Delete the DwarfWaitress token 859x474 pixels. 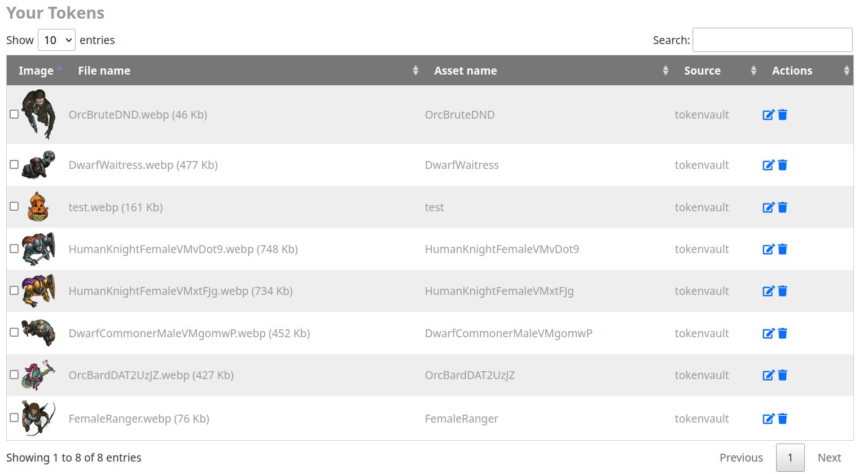point(782,165)
